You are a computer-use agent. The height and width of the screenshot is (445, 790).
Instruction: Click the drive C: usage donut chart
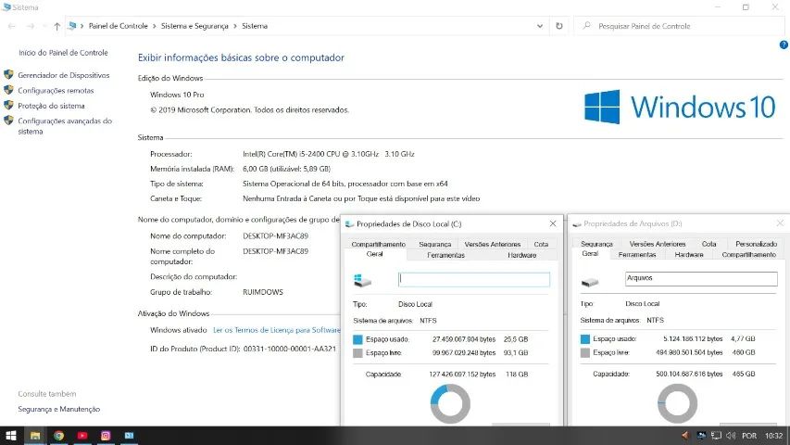coord(450,403)
